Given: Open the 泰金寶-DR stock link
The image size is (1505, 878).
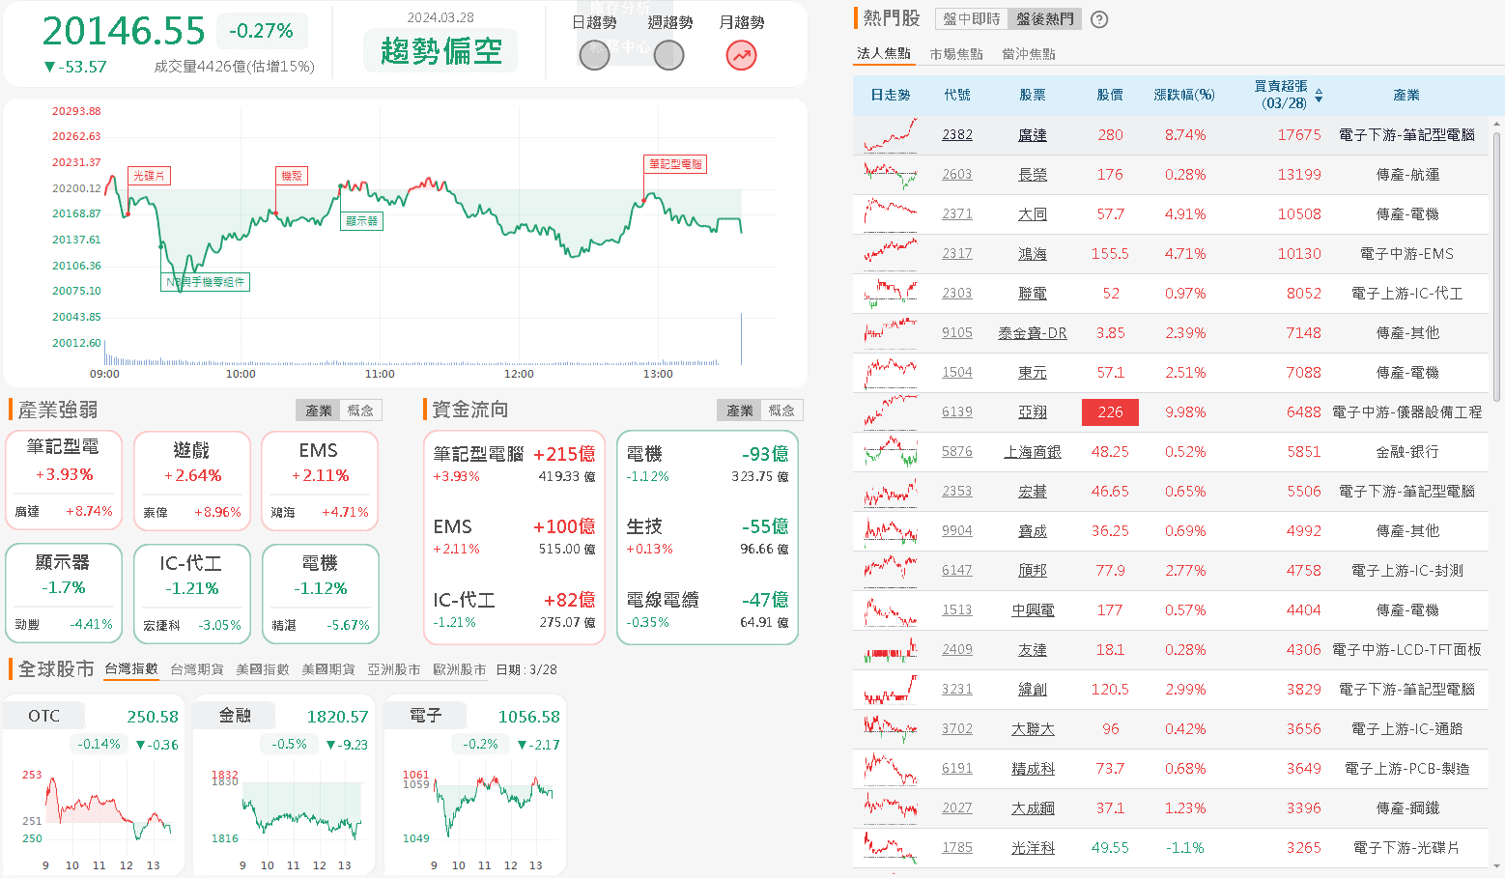Looking at the screenshot, I should 1032,333.
